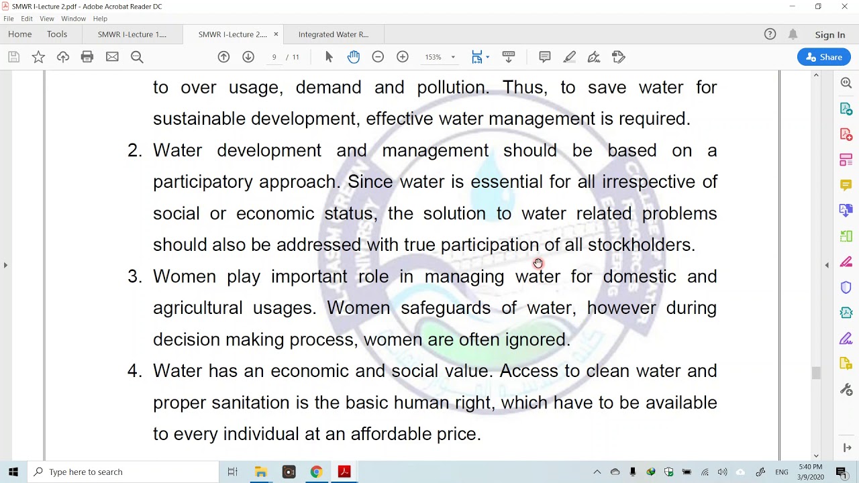Click the blue Share button
Image resolution: width=859 pixels, height=483 pixels.
[824, 57]
